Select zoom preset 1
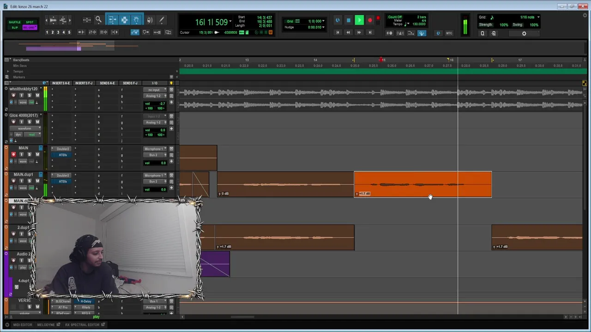Viewport: 591px width, 332px height. point(47,32)
